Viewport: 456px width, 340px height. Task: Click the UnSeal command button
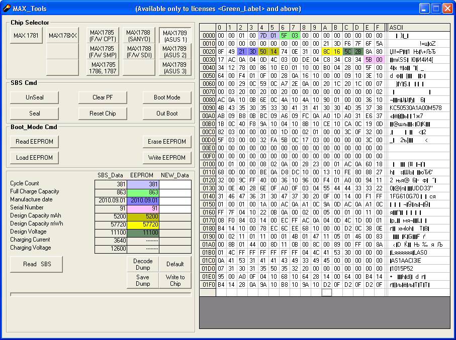coord(34,97)
